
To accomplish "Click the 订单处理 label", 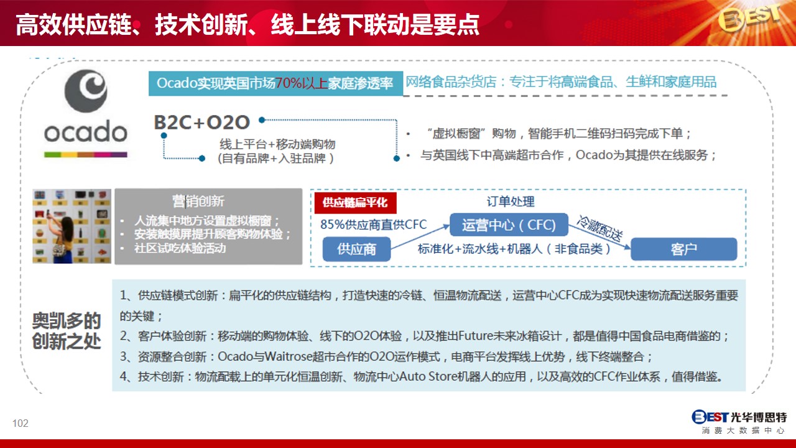I will (x=511, y=202).
